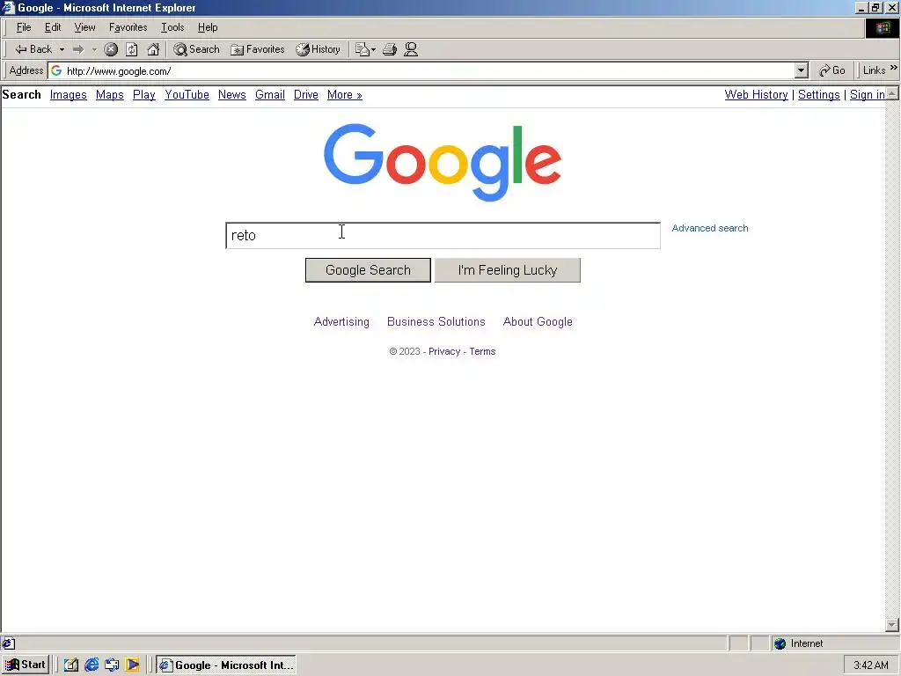Image resolution: width=901 pixels, height=676 pixels.
Task: Open the File menu
Action: pos(24,27)
